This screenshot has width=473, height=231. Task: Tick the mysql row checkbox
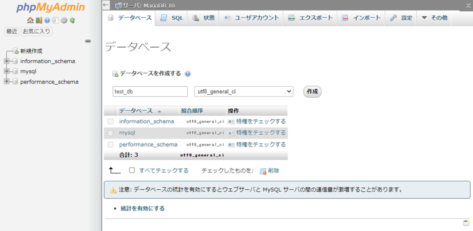click(111, 133)
